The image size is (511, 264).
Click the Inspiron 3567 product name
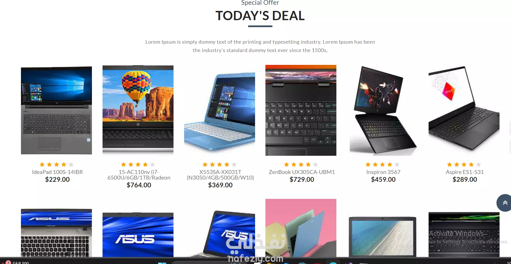[x=383, y=172]
